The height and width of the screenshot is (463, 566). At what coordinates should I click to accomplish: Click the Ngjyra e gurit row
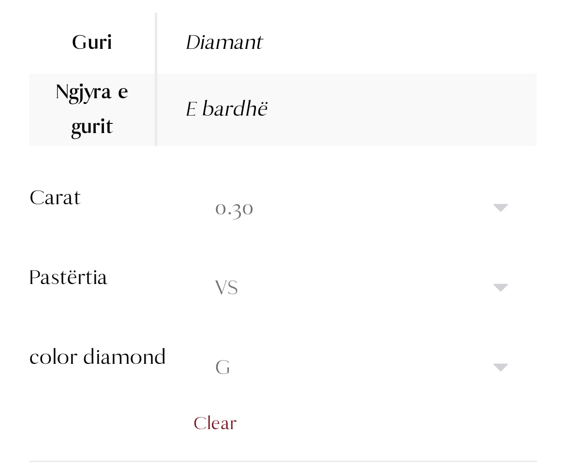tap(92, 109)
